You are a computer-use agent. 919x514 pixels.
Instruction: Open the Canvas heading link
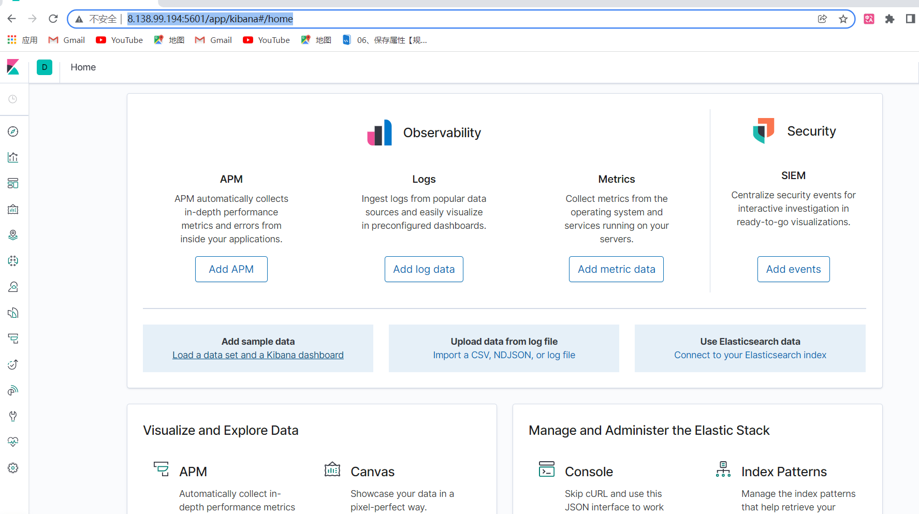pyautogui.click(x=373, y=472)
